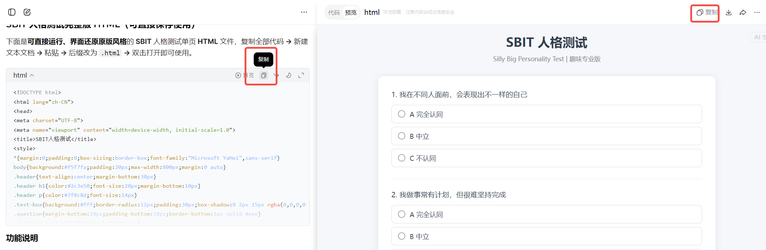The height and width of the screenshot is (250, 766).
Task: Copy code using the code block copy icon
Action: pos(264,75)
